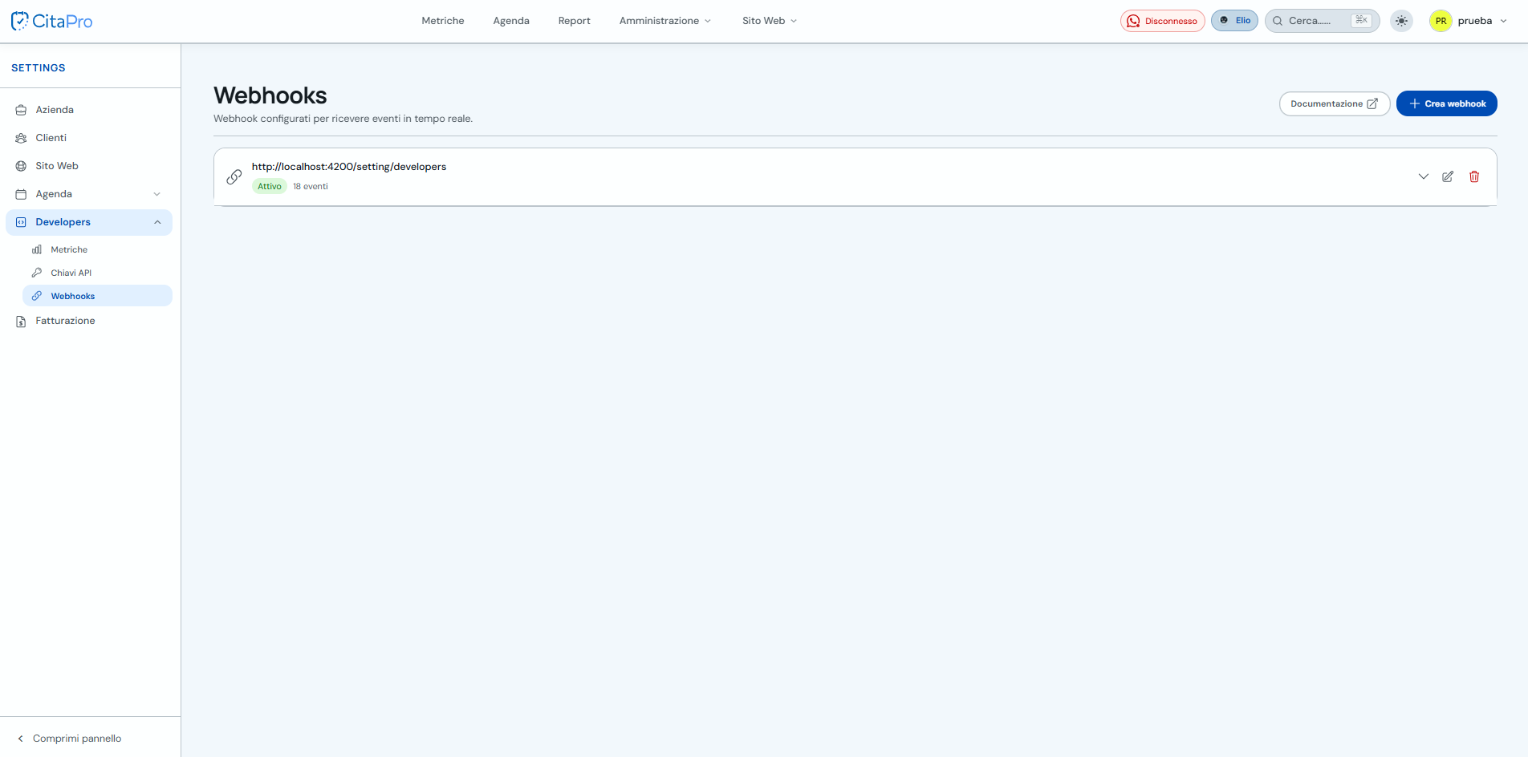
Task: Select Azienda in settings sidebar
Action: tap(89, 110)
